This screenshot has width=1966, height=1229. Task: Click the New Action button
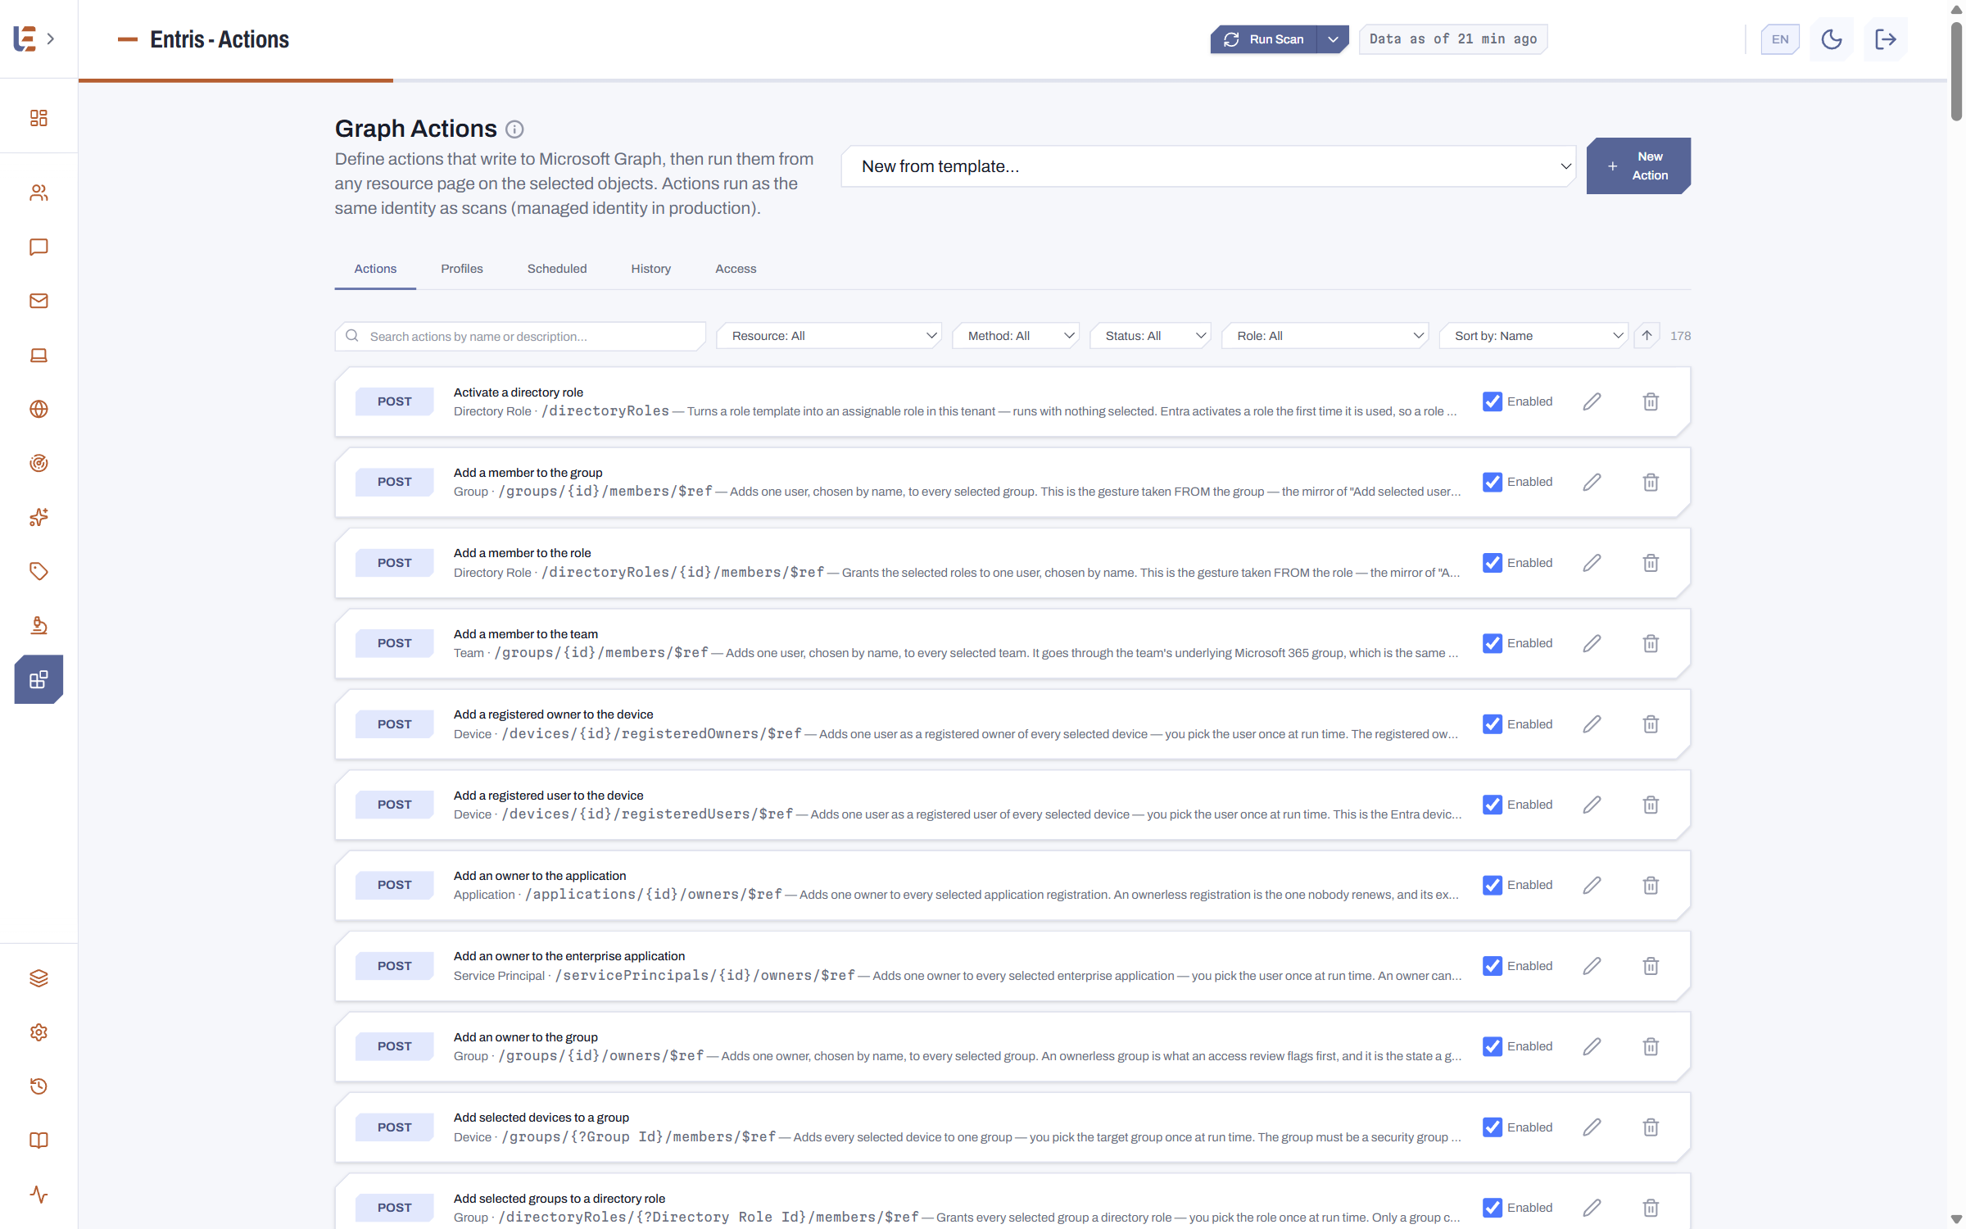(1638, 166)
